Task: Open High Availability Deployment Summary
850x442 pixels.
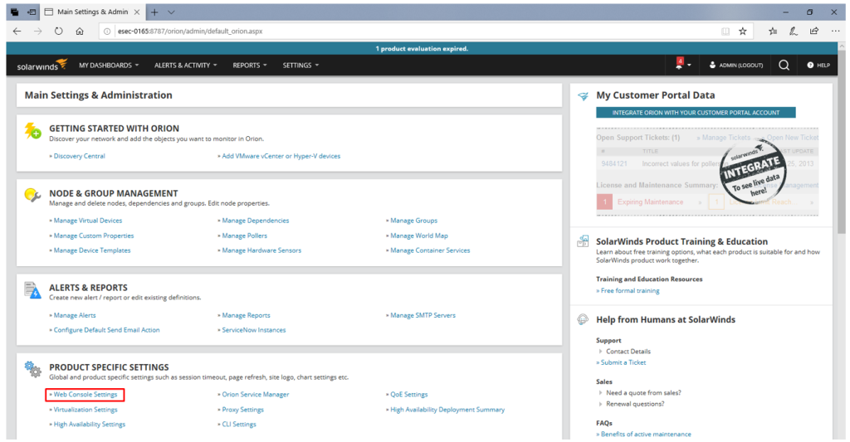Action: click(447, 410)
